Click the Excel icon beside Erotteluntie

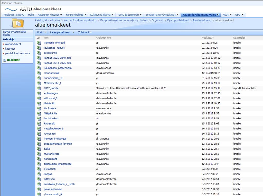tap(39, 53)
